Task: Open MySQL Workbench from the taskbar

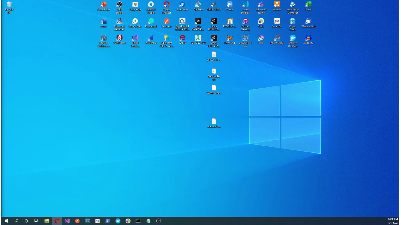Action: pyautogui.click(x=87, y=221)
